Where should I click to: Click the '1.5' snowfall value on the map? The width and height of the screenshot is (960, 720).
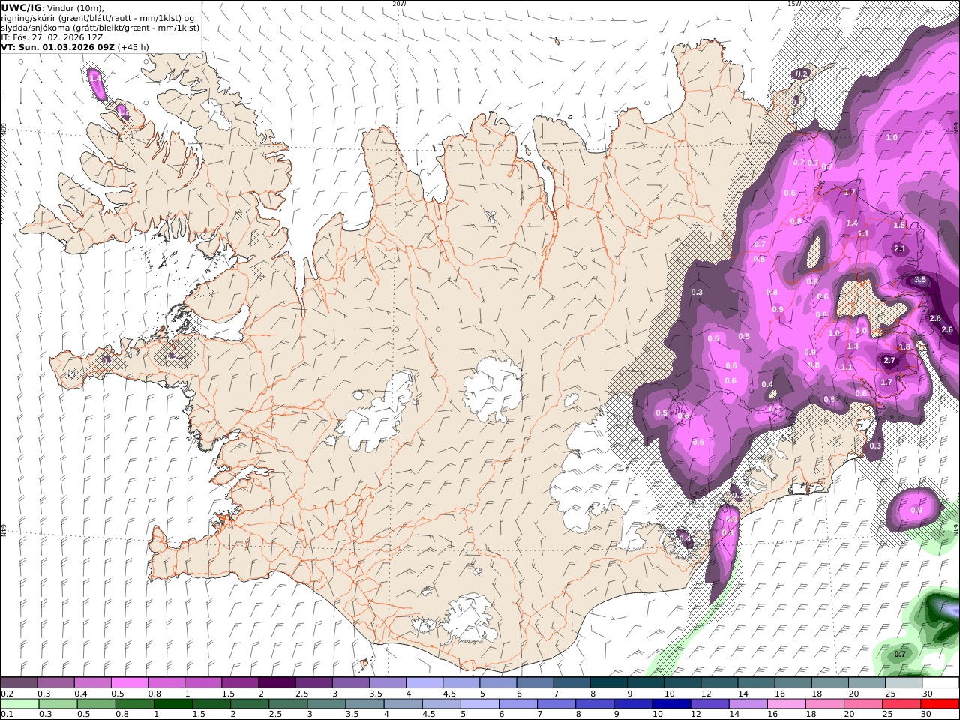(x=899, y=226)
